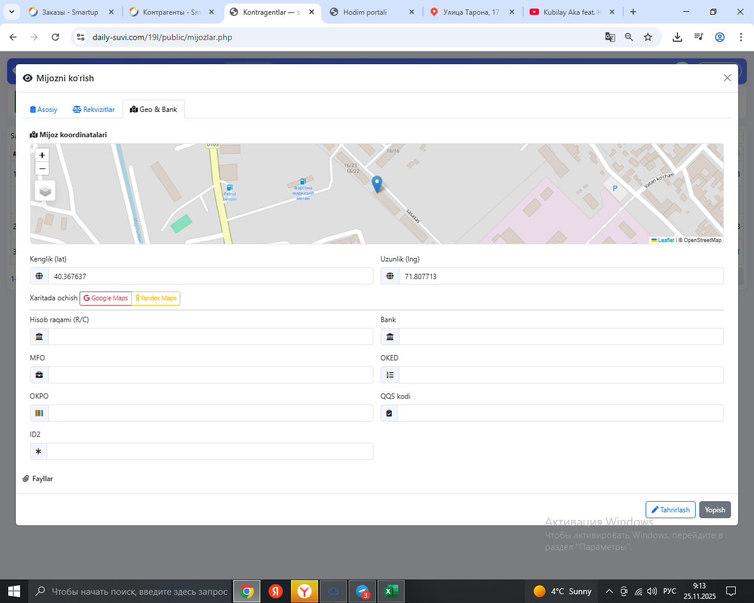This screenshot has width=754, height=603.
Task: Open Chrome downloads icon
Action: point(677,37)
